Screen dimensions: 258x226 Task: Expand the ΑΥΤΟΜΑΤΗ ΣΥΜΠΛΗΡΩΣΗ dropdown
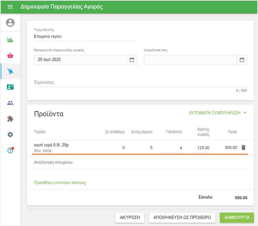(218, 113)
